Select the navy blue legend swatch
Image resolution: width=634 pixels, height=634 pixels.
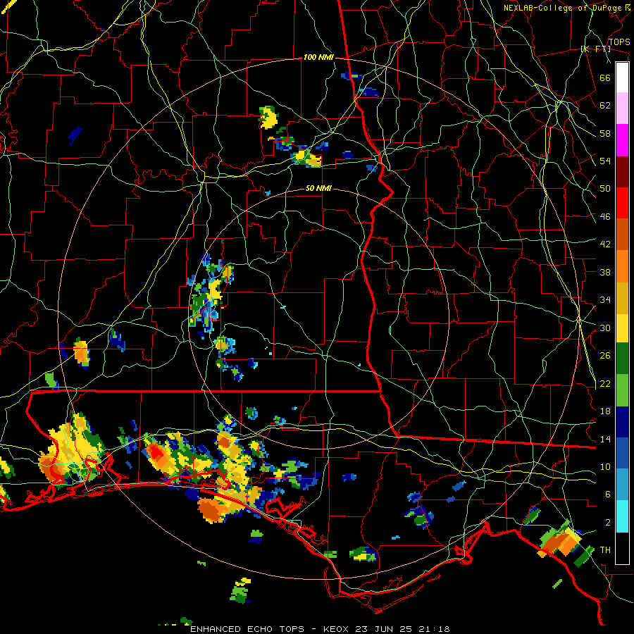(x=622, y=422)
